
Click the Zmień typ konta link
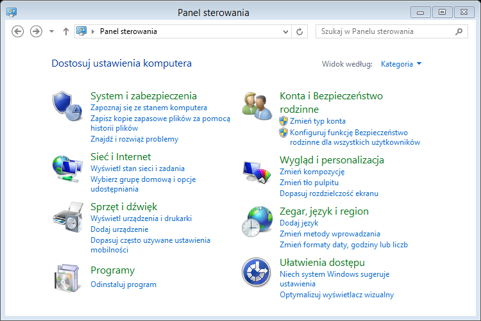pyautogui.click(x=318, y=121)
